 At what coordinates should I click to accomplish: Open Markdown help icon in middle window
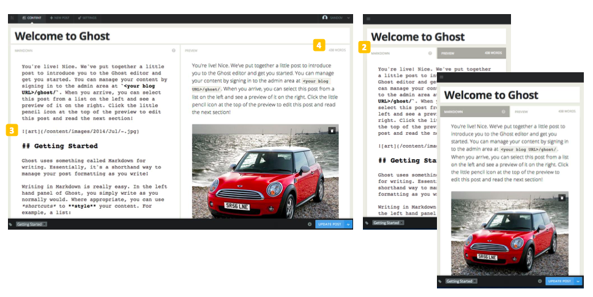[430, 53]
